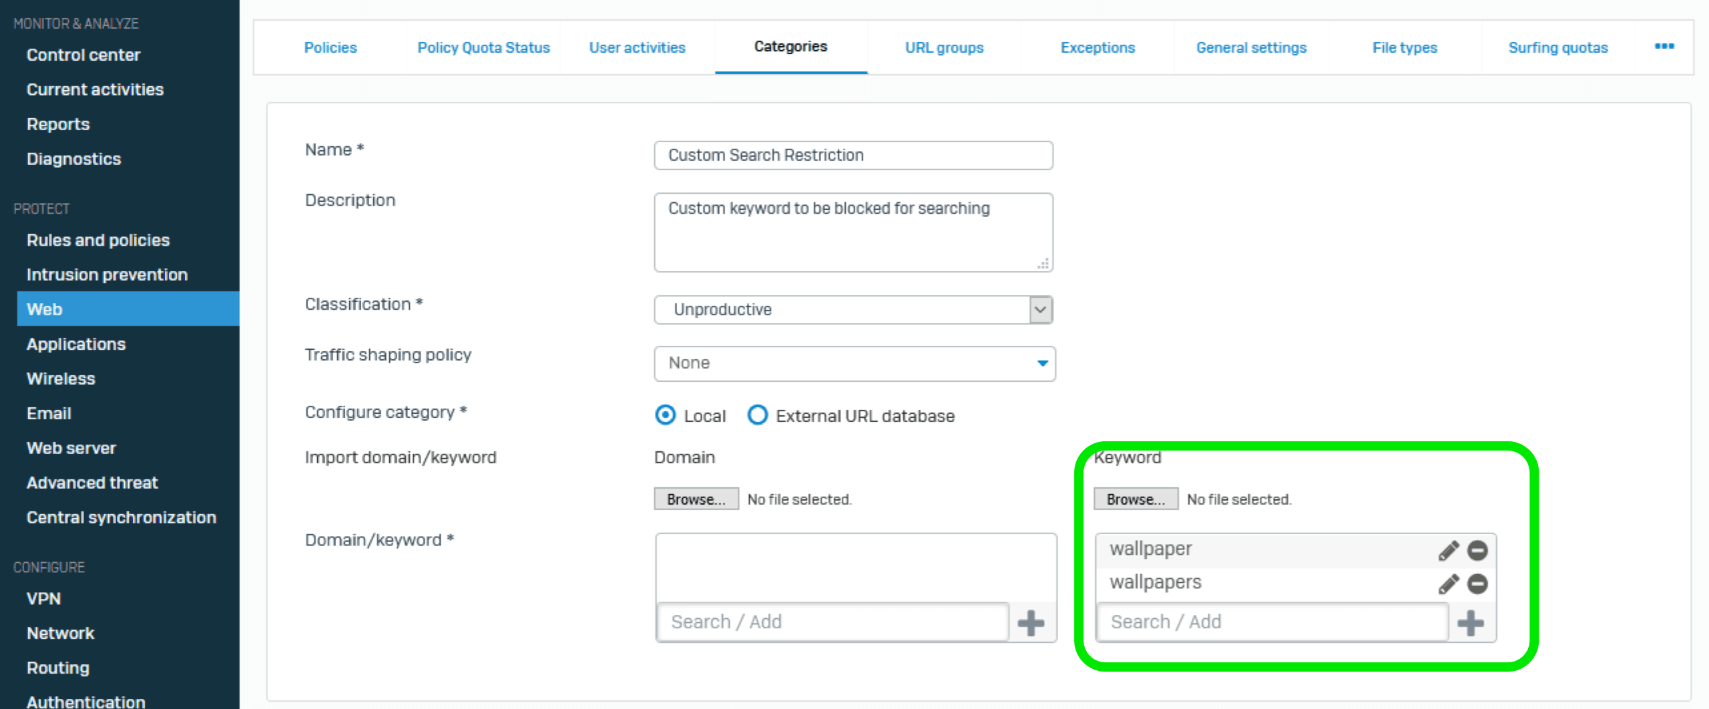Screen dimensions: 1709x709
Task: Go to the Policies tab
Action: [x=330, y=48]
